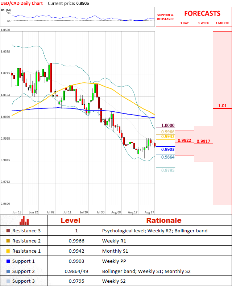Switch to the 1 WEEK forecast column
Image resolution: width=232 pixels, height=286 pixels.
click(x=203, y=23)
